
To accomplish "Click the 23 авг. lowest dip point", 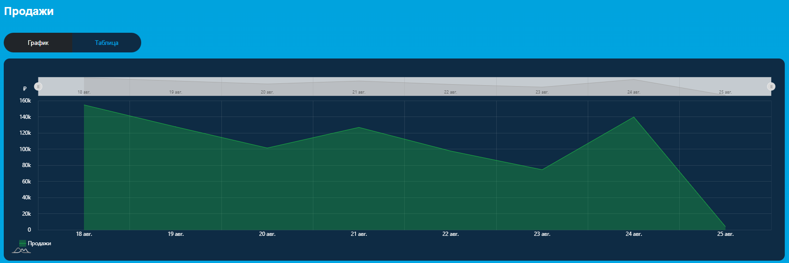I will coord(542,169).
